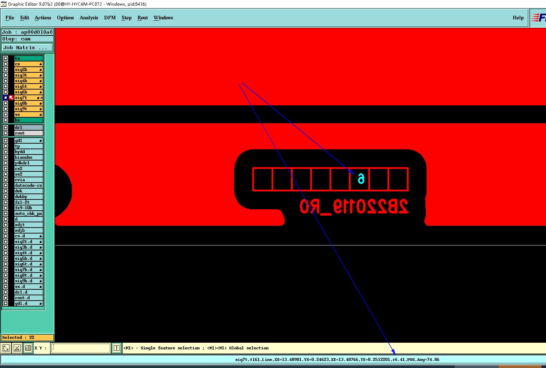This screenshot has width=546, height=368.
Task: Click the hand icon on the sig9t layer
Action: (x=41, y=109)
